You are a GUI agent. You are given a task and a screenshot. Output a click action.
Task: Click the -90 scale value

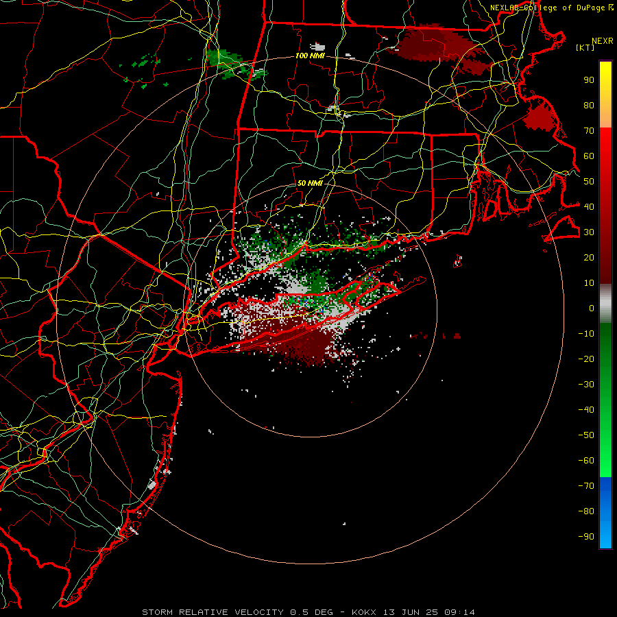tap(586, 537)
